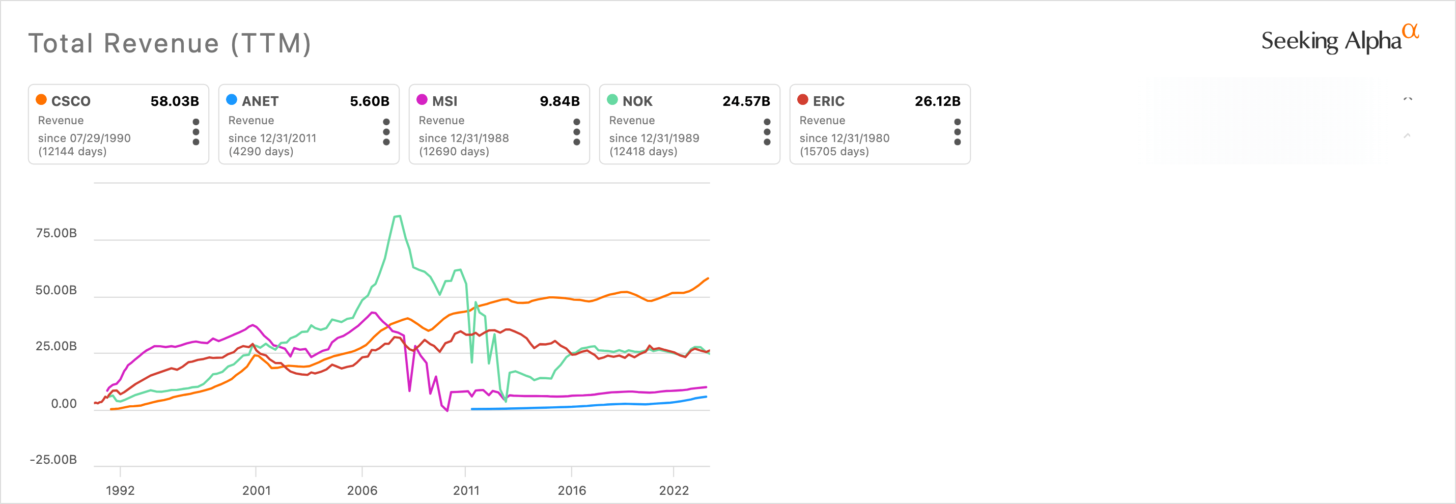Select the ANET ticker label
Screen dimensions: 1456x504
point(260,101)
